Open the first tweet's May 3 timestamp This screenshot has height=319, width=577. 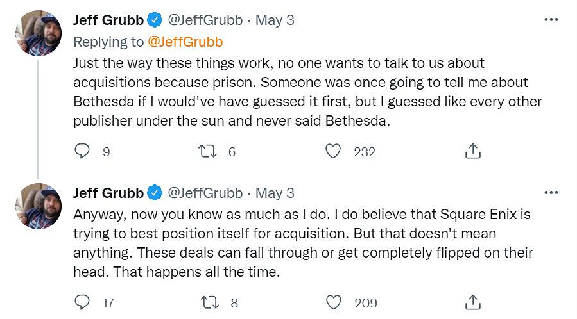point(275,20)
